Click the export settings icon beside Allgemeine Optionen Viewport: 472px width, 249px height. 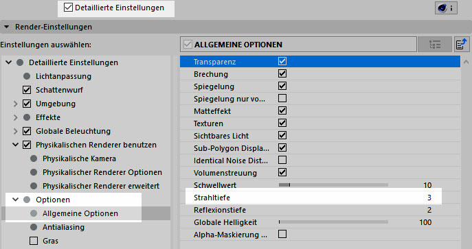point(462,45)
